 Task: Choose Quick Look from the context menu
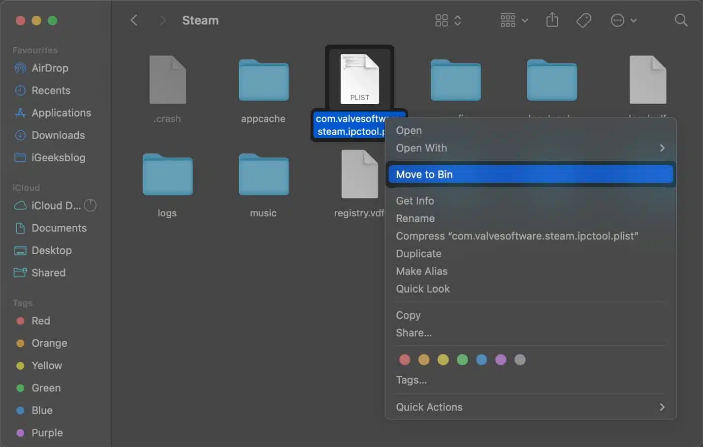pyautogui.click(x=422, y=289)
